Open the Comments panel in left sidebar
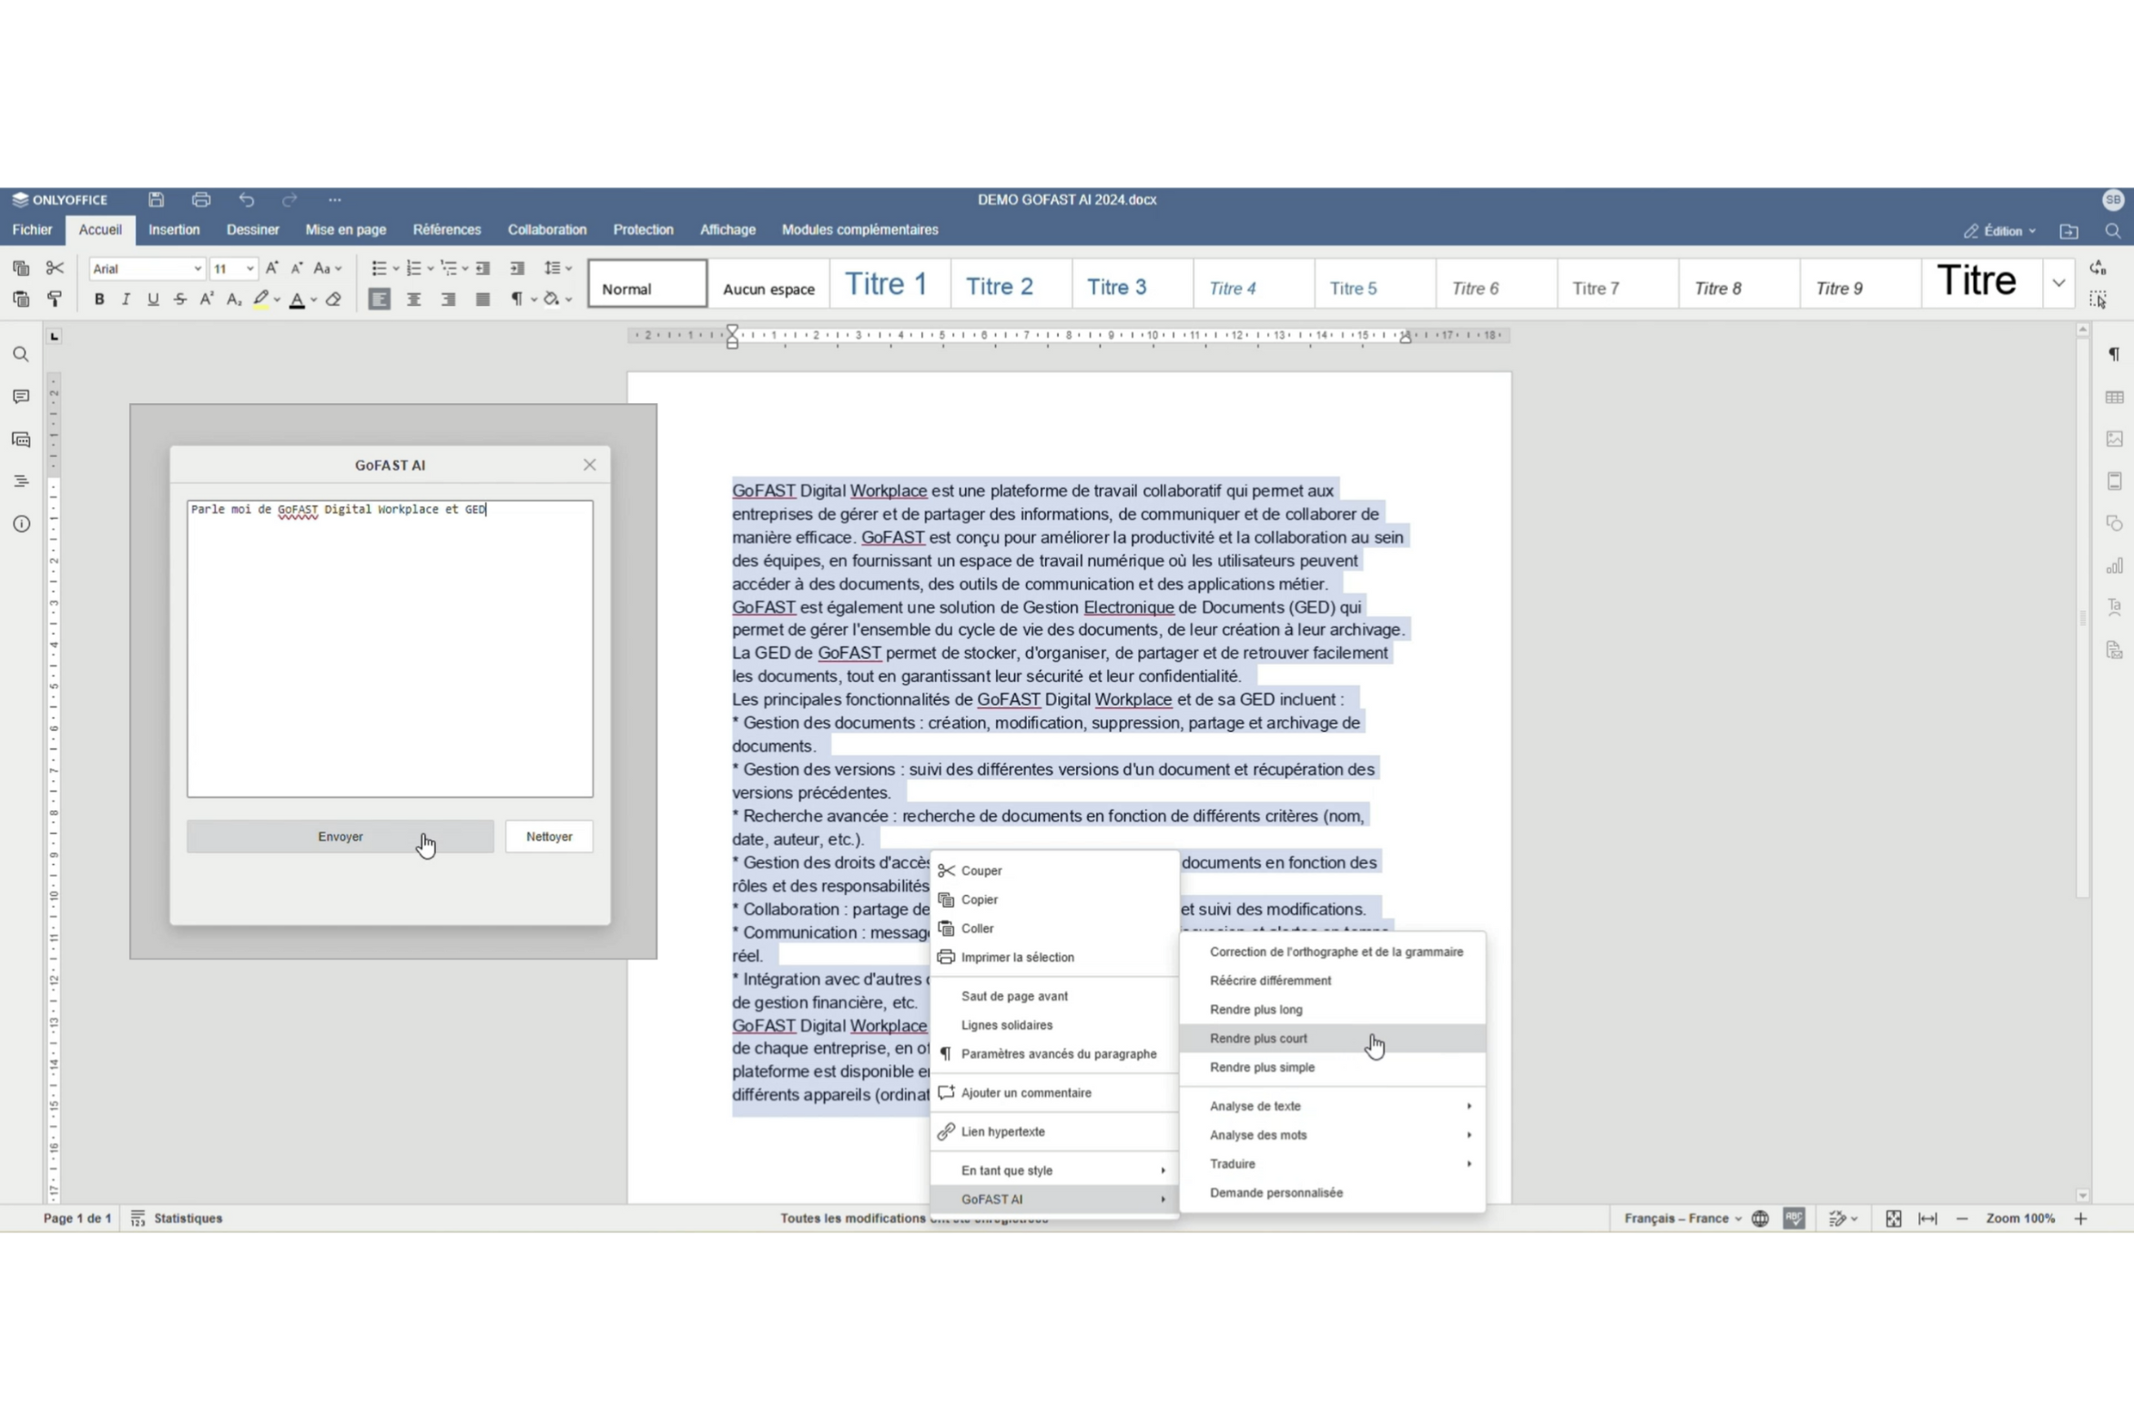The image size is (2134, 1423). [x=21, y=397]
